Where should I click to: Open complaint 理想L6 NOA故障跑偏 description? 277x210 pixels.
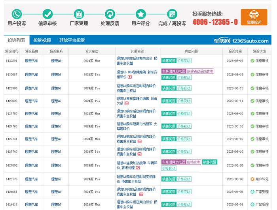pyautogui.click(x=137, y=75)
